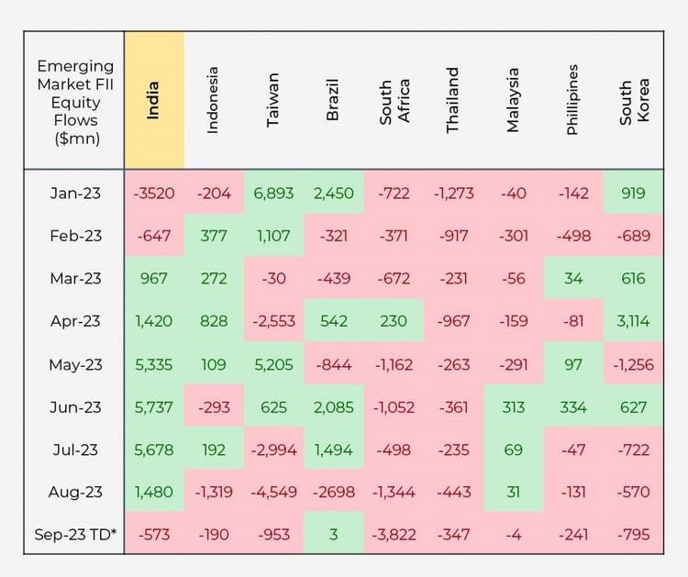Click Brazil's Sep-23 cell showing 3

(x=333, y=536)
